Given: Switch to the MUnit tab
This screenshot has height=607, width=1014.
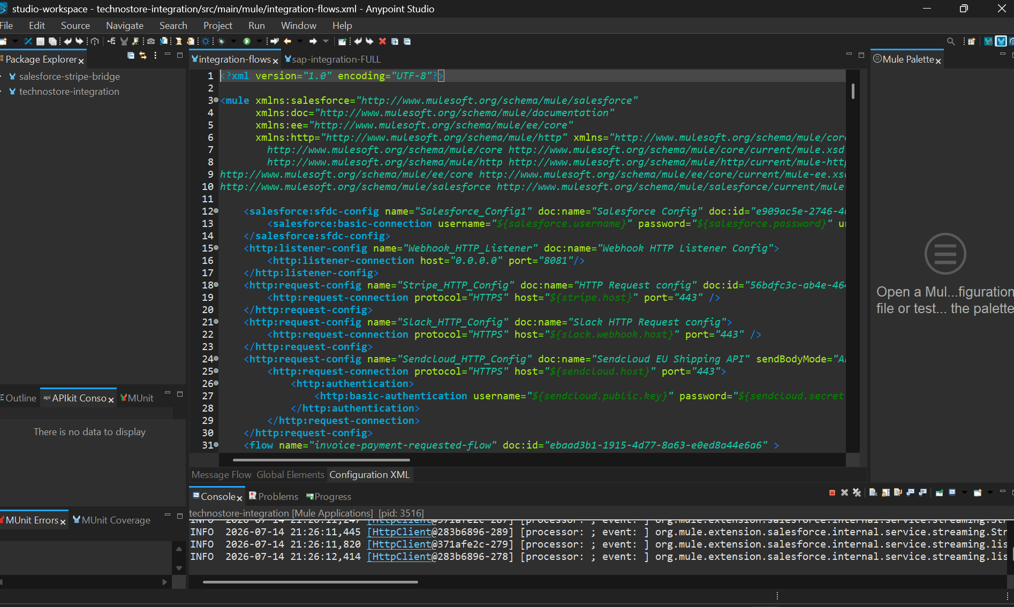Looking at the screenshot, I should (137, 398).
